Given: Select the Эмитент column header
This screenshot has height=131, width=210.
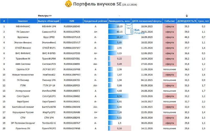Looking at the screenshot, I should point(23,21).
